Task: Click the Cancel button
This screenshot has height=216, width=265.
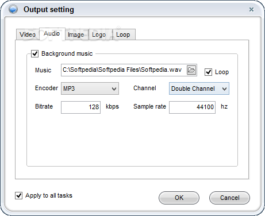Action: click(x=229, y=198)
